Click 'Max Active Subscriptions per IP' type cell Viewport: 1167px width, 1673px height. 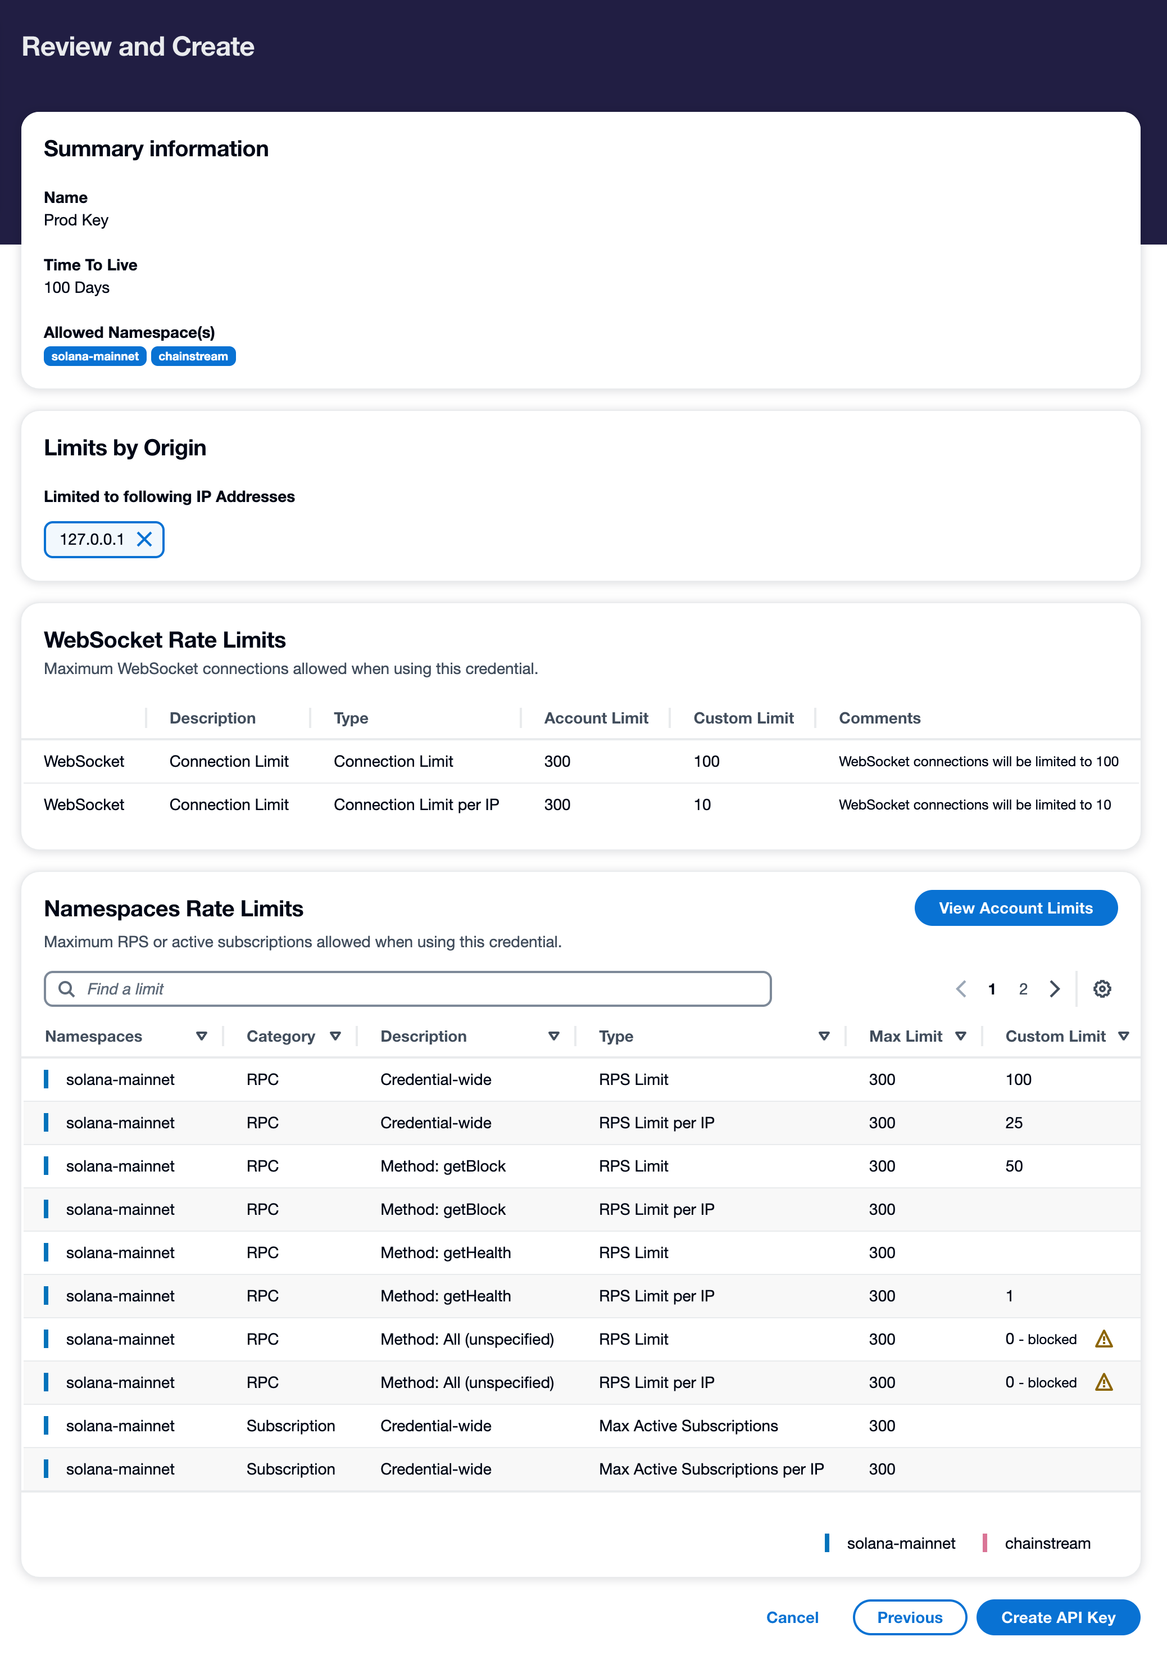[x=711, y=1469]
